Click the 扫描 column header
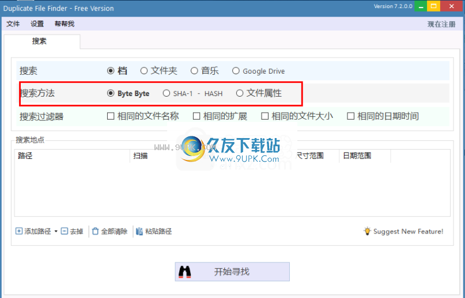 point(141,156)
